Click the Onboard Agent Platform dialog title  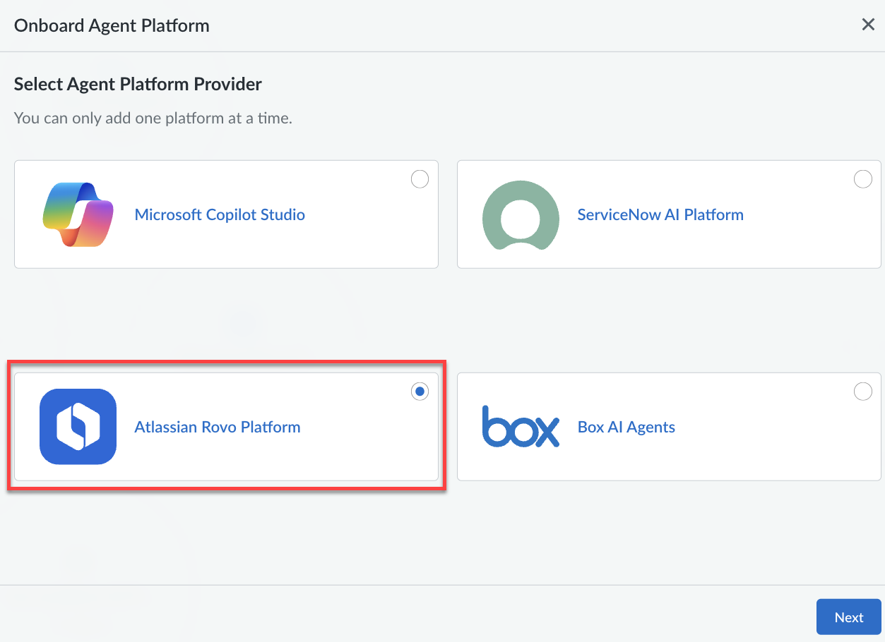click(112, 26)
